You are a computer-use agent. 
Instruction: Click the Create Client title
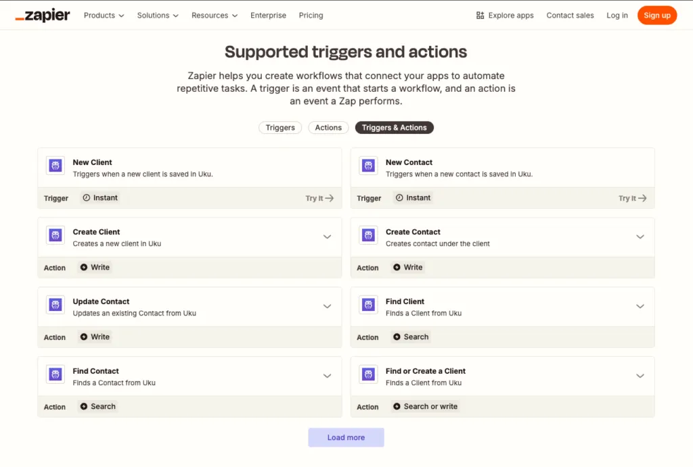click(96, 232)
